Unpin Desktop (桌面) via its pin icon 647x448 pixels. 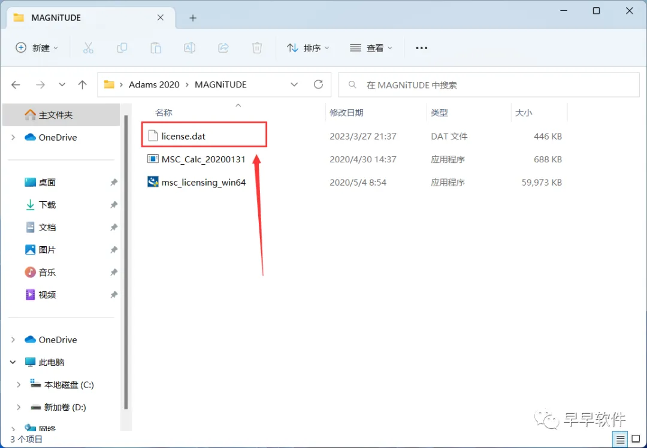114,182
